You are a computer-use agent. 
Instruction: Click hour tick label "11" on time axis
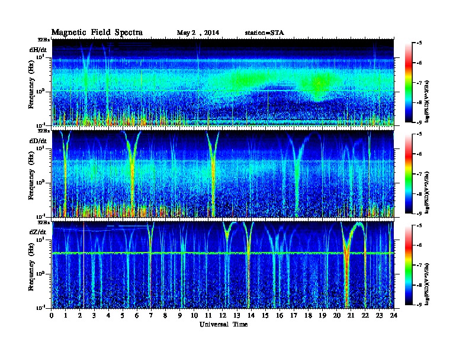(x=208, y=316)
